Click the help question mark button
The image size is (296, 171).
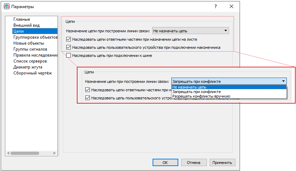(215, 7)
